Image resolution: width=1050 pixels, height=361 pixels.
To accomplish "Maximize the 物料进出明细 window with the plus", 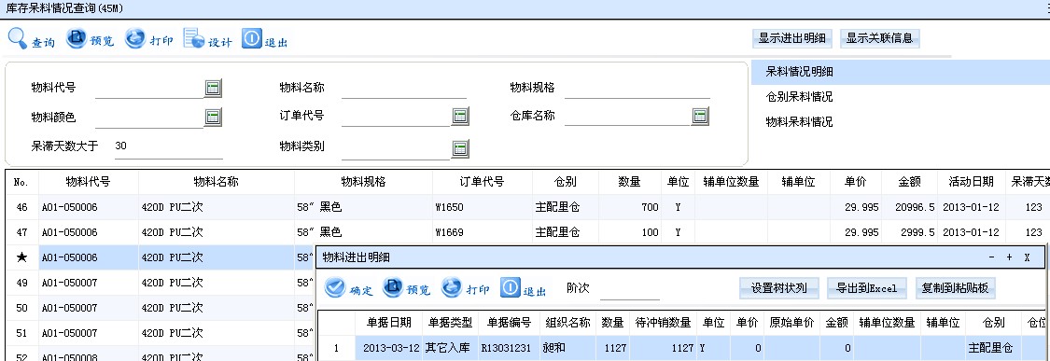I will click(x=1009, y=257).
